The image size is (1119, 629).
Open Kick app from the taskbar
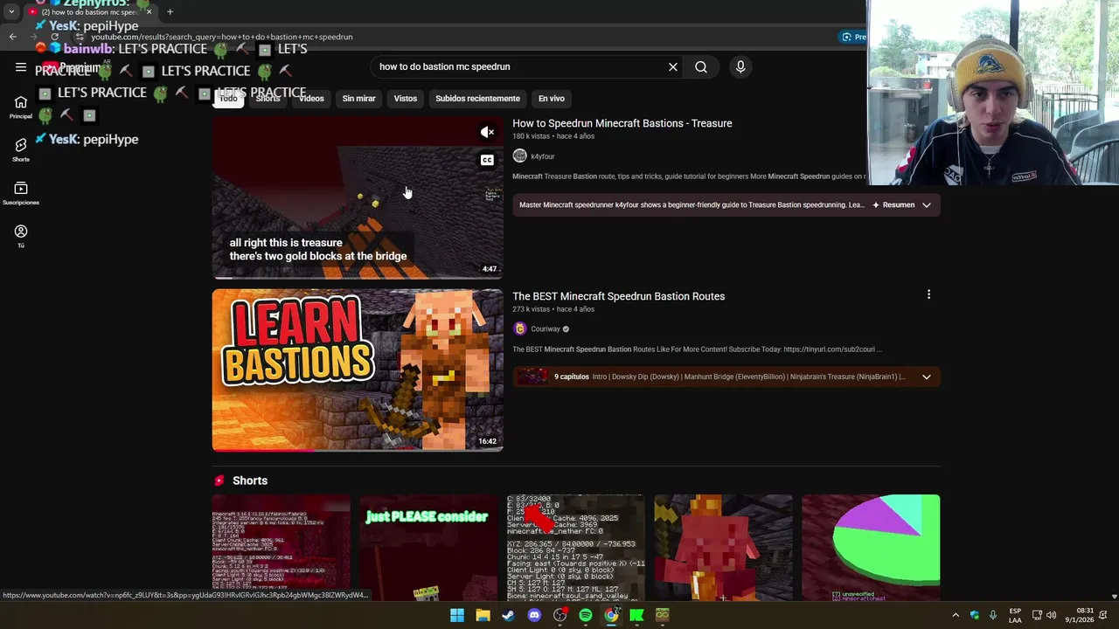point(636,615)
